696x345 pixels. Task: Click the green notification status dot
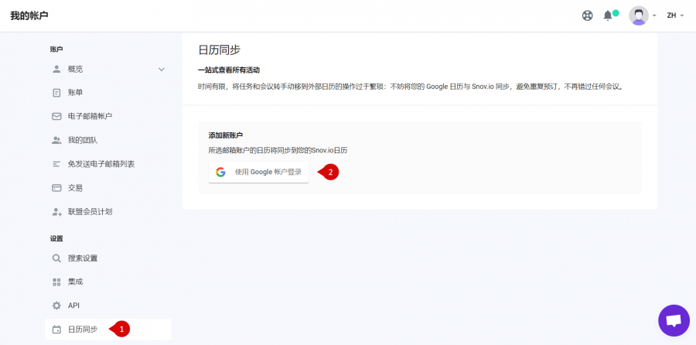click(x=616, y=13)
